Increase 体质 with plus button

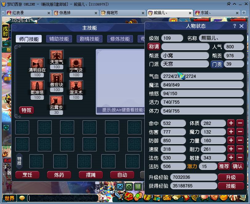pyautogui.click(x=231, y=123)
